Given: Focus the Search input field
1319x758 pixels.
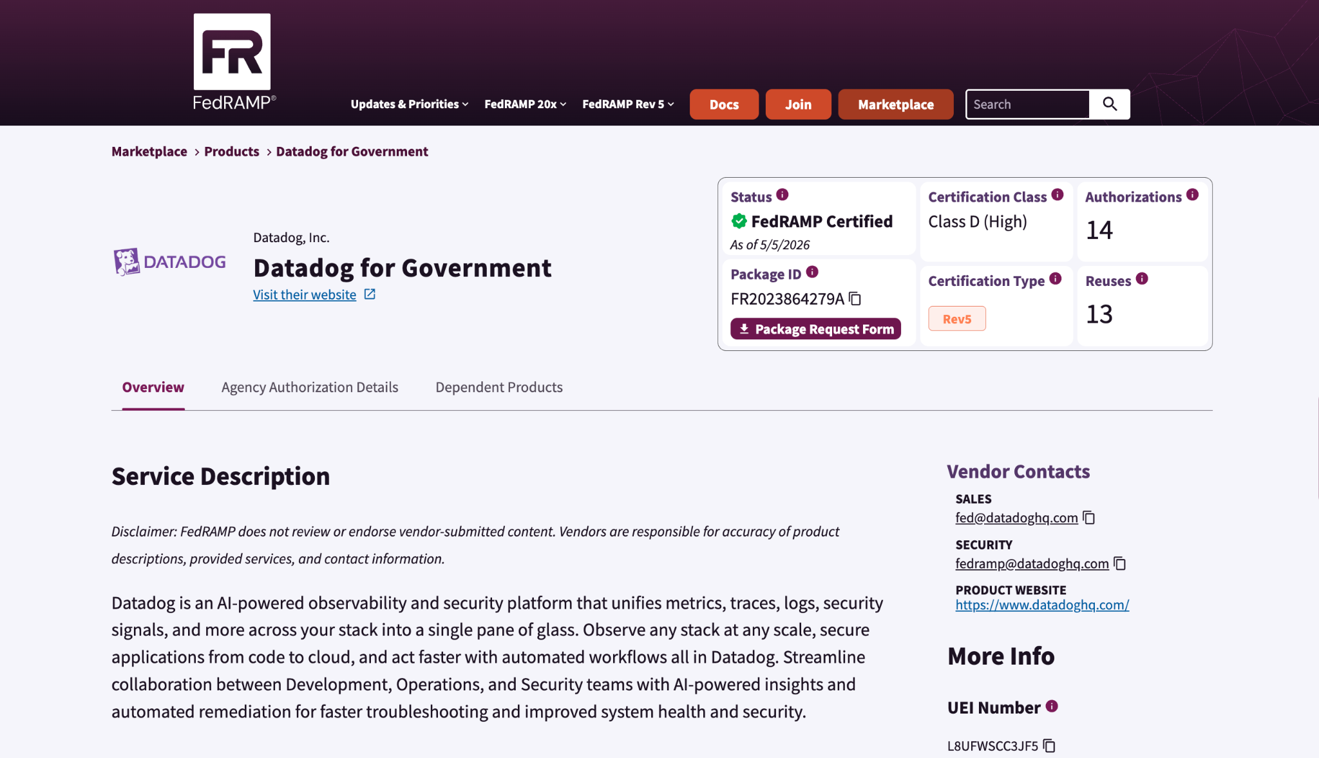Looking at the screenshot, I should (1027, 104).
